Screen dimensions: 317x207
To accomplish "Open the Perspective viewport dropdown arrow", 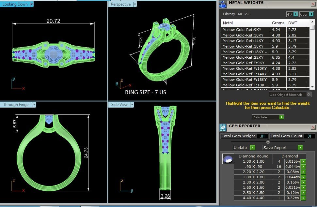I will [x=135, y=4].
